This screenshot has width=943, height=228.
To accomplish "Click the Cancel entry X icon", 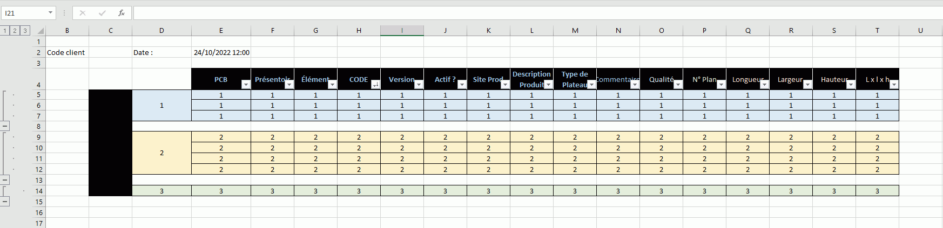I will (x=83, y=13).
